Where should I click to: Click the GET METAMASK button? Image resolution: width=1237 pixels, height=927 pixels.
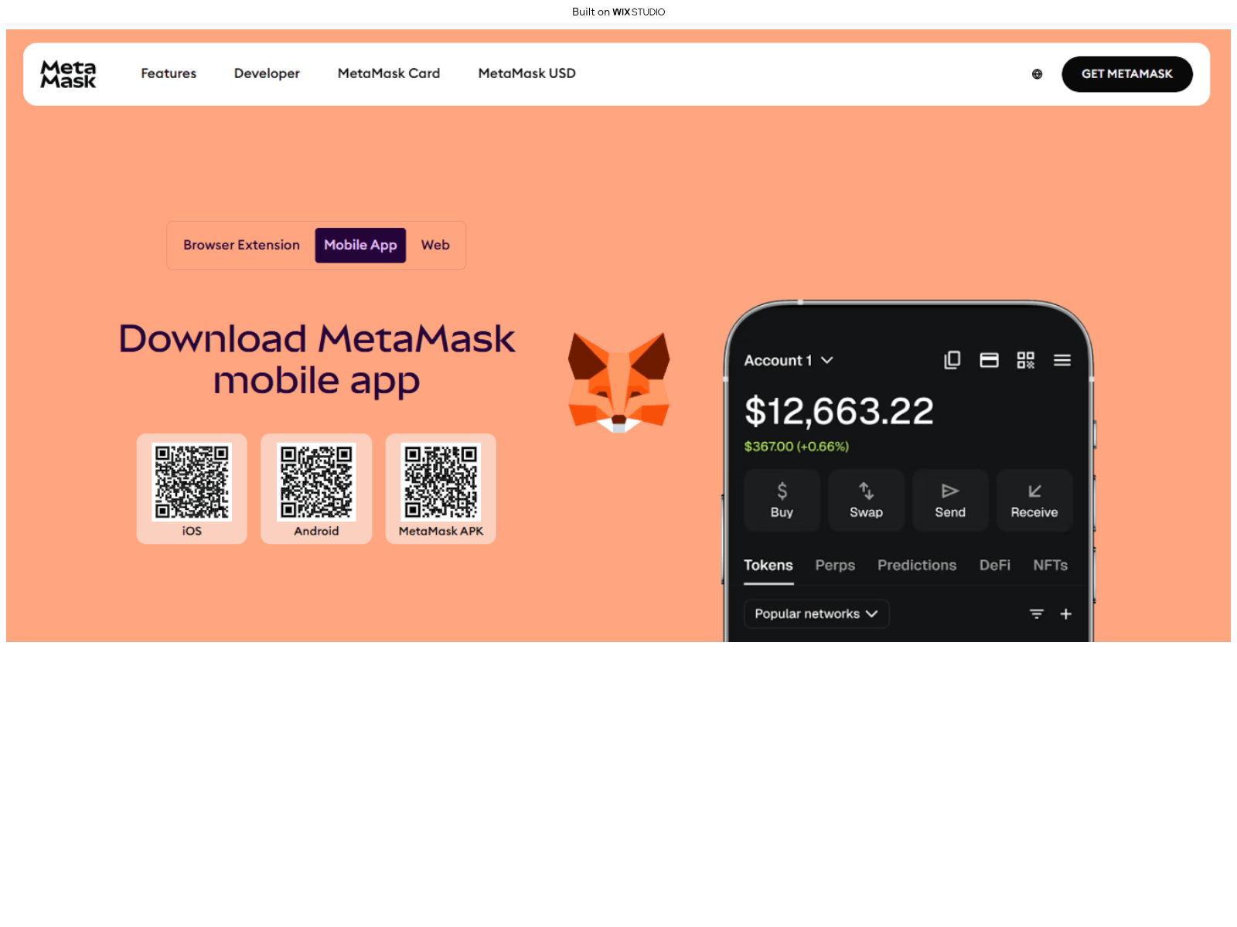1127,73
